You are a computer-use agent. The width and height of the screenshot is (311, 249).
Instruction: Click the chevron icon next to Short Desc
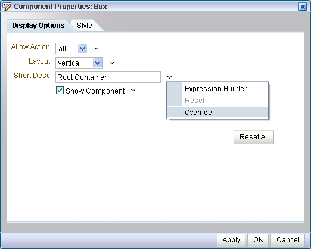click(x=169, y=77)
